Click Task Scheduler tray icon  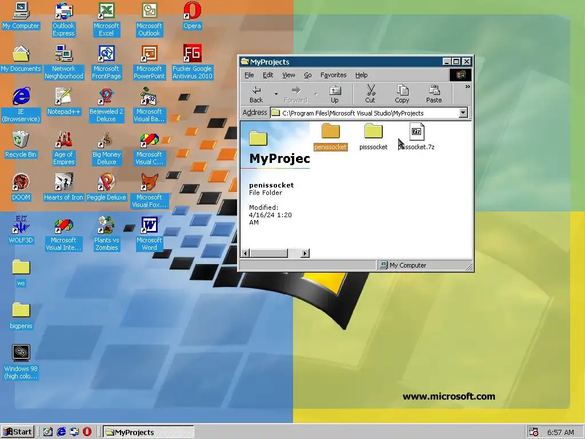point(534,432)
